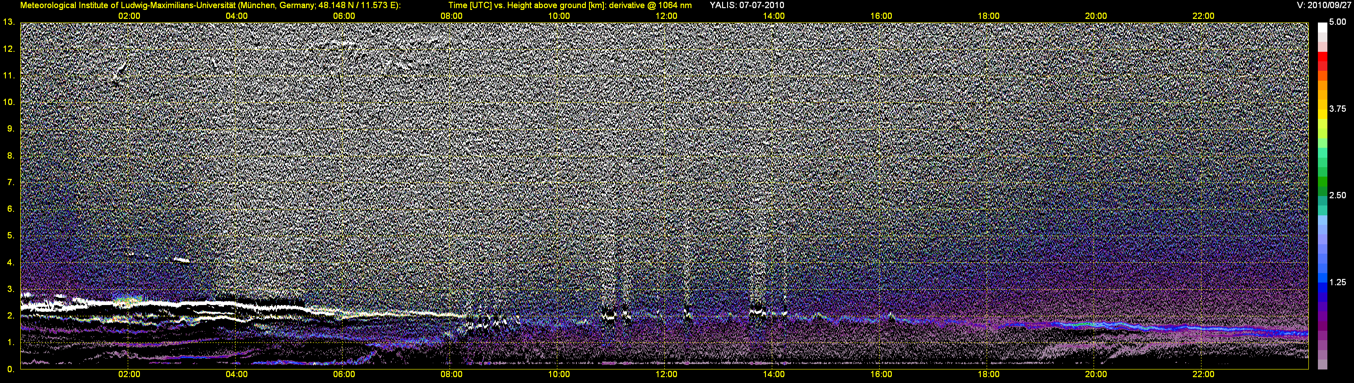Click the 7. height axis label

coord(10,182)
